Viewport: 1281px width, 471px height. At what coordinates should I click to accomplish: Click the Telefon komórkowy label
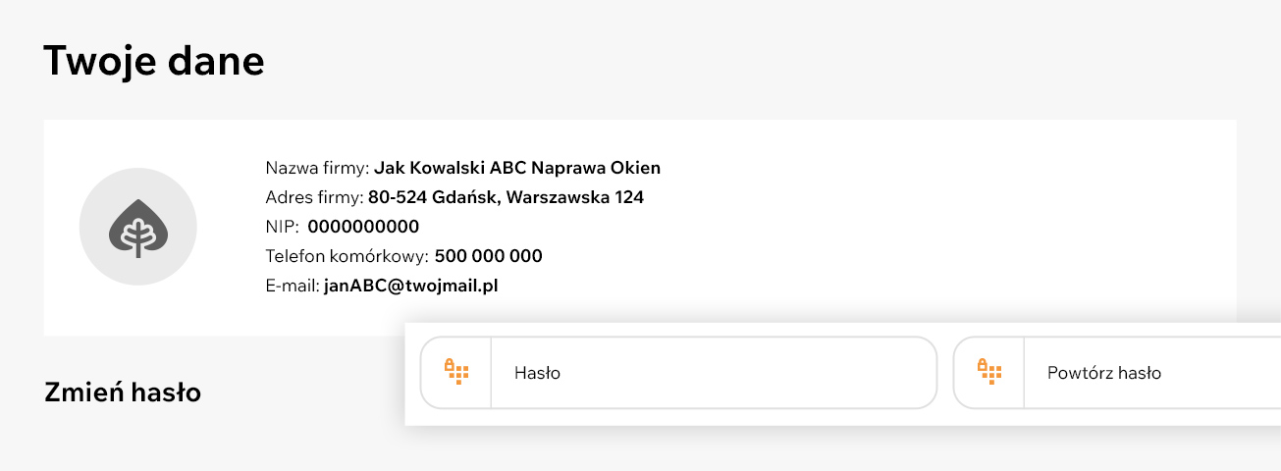347,256
